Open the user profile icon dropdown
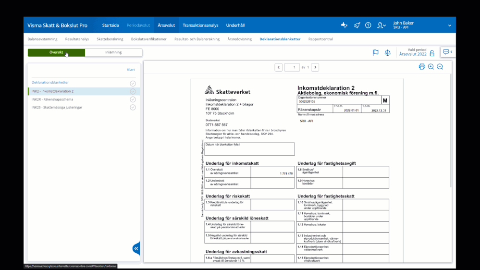The width and height of the screenshot is (480, 270). pyautogui.click(x=382, y=25)
